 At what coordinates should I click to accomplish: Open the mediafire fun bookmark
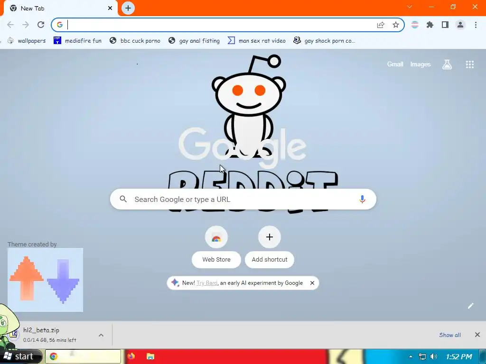click(77, 41)
